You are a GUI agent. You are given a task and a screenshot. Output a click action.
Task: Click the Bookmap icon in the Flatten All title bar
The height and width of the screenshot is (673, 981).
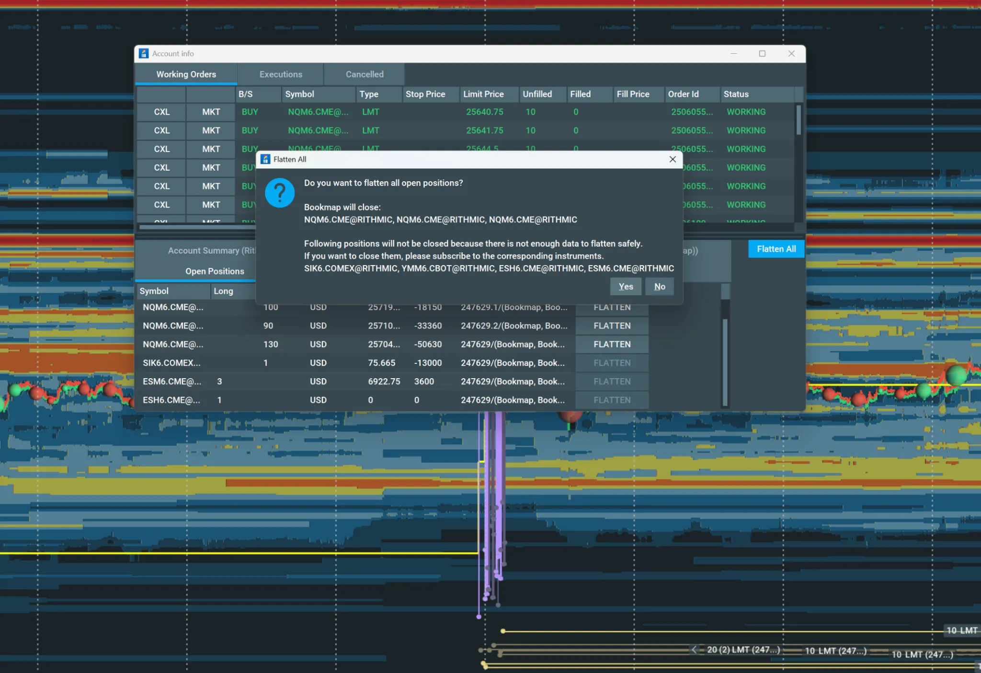tap(265, 159)
